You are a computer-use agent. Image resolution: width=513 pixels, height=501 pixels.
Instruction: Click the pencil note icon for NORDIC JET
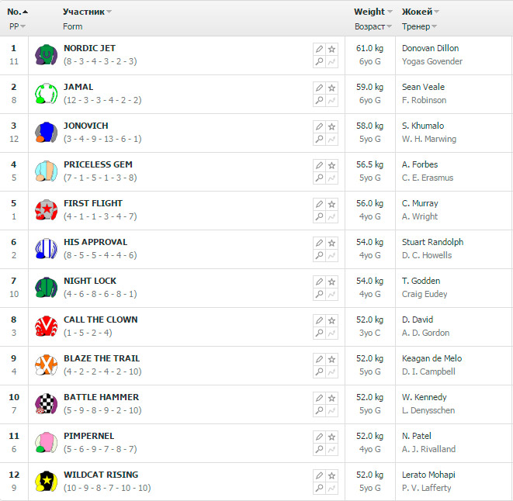[x=319, y=49]
